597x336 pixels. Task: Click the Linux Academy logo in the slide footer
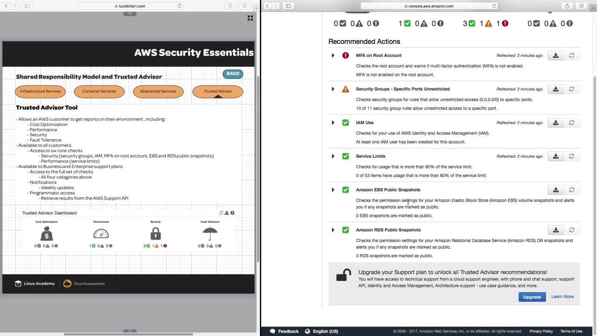click(x=35, y=284)
